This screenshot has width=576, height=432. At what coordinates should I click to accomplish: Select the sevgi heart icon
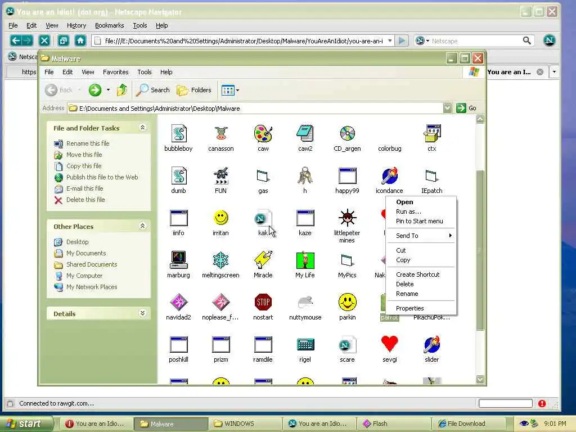click(389, 345)
